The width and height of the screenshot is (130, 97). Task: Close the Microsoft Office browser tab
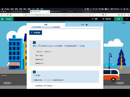[28, 12]
